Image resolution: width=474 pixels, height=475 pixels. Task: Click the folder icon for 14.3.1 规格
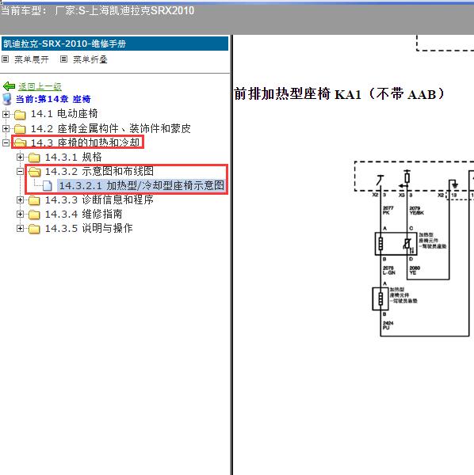coord(34,158)
